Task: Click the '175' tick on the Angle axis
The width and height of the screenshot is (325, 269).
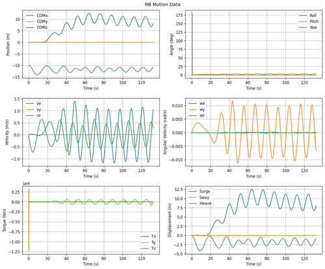Action: point(179,15)
